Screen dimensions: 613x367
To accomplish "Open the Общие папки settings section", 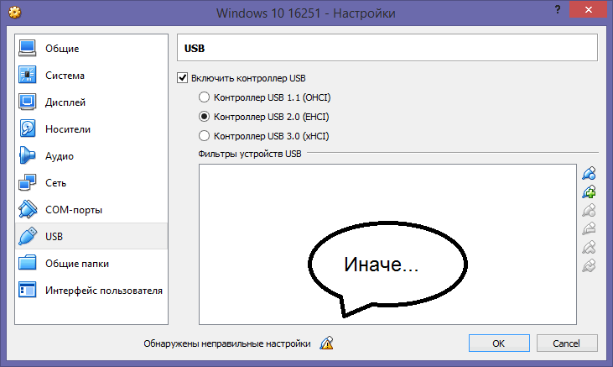I will tap(91, 263).
